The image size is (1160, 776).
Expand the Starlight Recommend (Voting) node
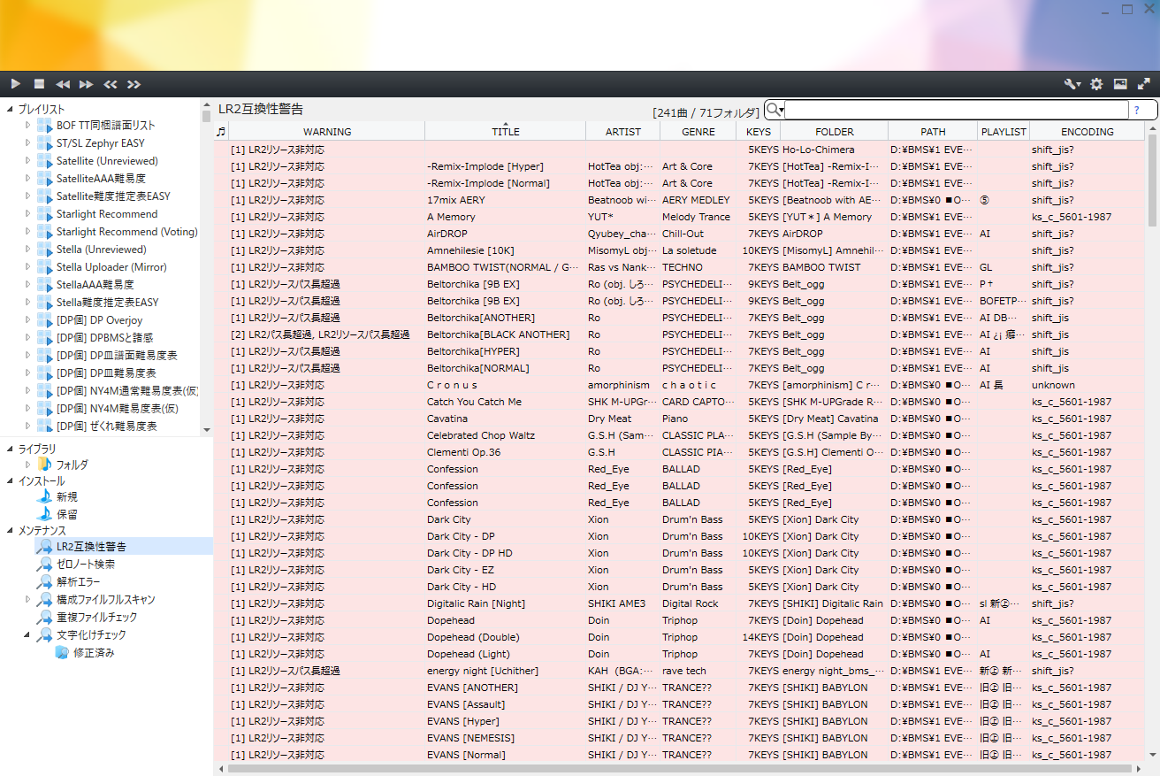click(28, 231)
